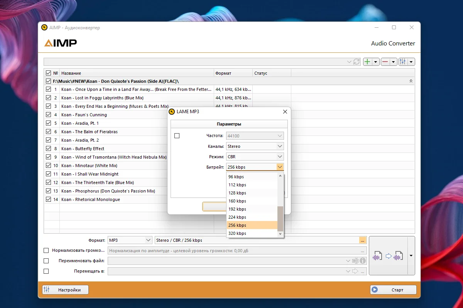Open the Режим CBR dropdown
Viewport: 463px width, 308px height.
(x=255, y=157)
